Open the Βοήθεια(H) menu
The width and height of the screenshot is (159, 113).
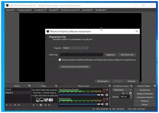(x=101, y=10)
